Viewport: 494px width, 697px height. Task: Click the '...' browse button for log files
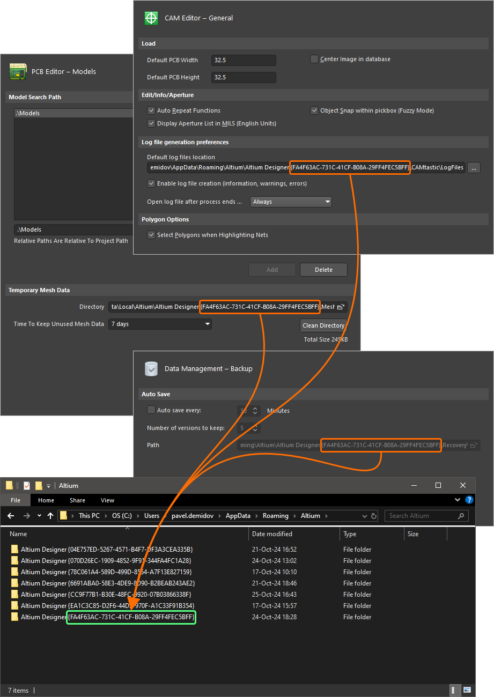[x=473, y=168]
